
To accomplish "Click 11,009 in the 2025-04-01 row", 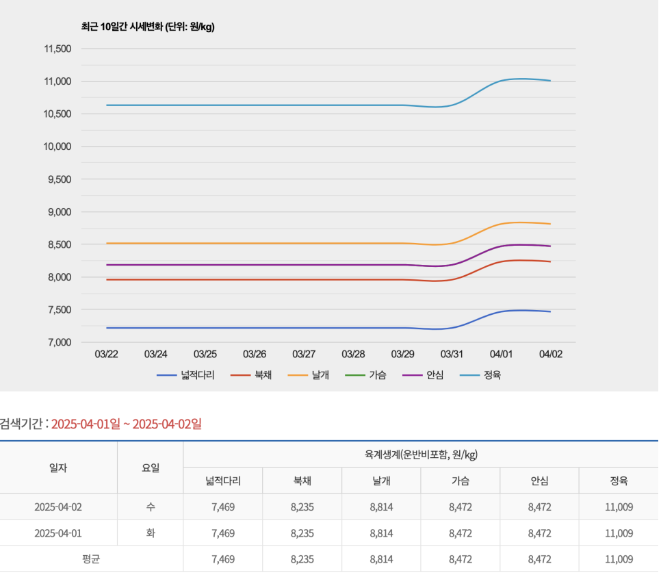I will (x=619, y=534).
